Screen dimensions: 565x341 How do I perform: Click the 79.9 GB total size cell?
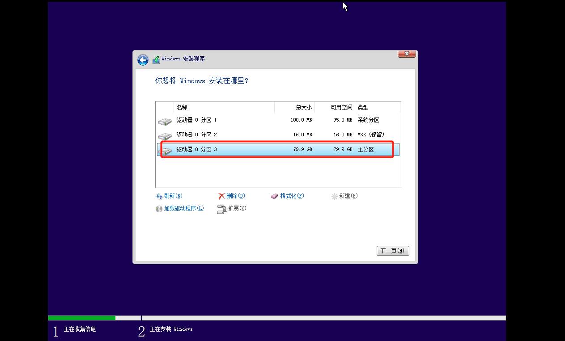pos(303,150)
